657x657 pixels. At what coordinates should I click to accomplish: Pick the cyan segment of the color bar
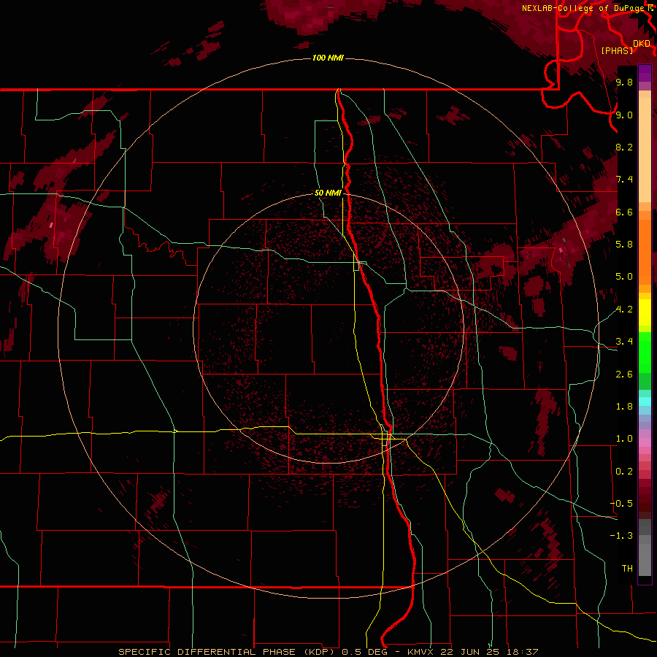(645, 401)
